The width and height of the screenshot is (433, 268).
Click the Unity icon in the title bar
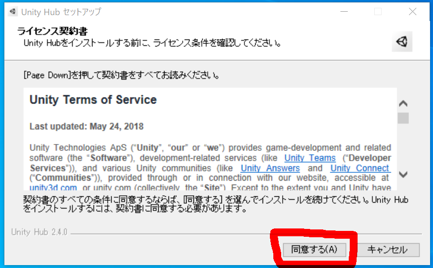click(x=12, y=12)
